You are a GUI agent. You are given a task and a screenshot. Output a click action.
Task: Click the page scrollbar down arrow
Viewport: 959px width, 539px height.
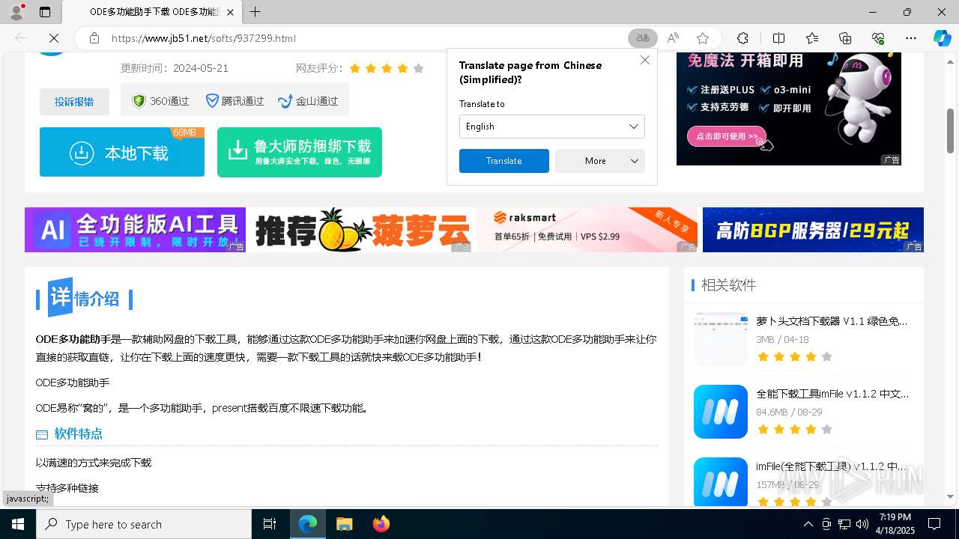950,496
